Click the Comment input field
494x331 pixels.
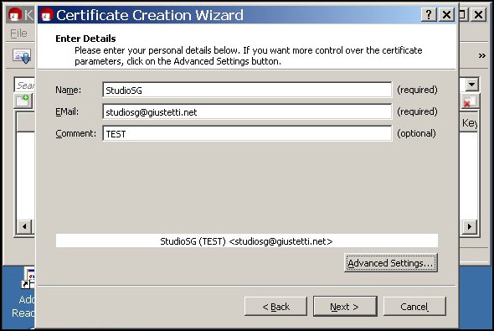(247, 133)
